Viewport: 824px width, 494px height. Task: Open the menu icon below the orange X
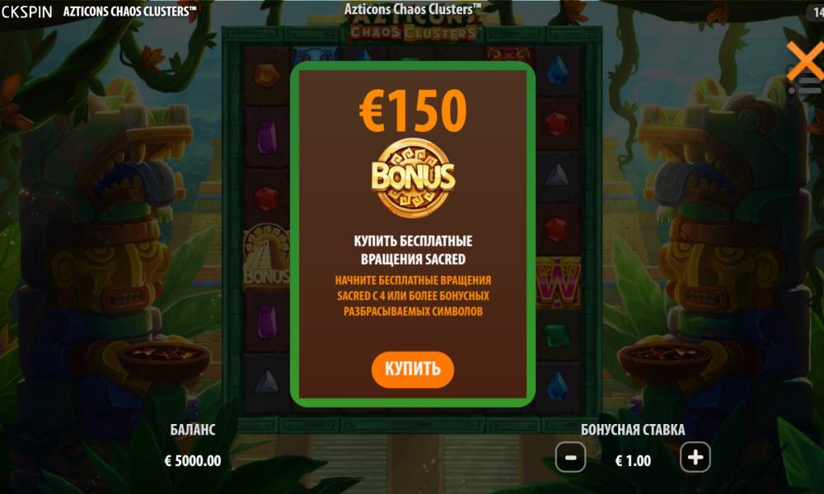coord(806,87)
